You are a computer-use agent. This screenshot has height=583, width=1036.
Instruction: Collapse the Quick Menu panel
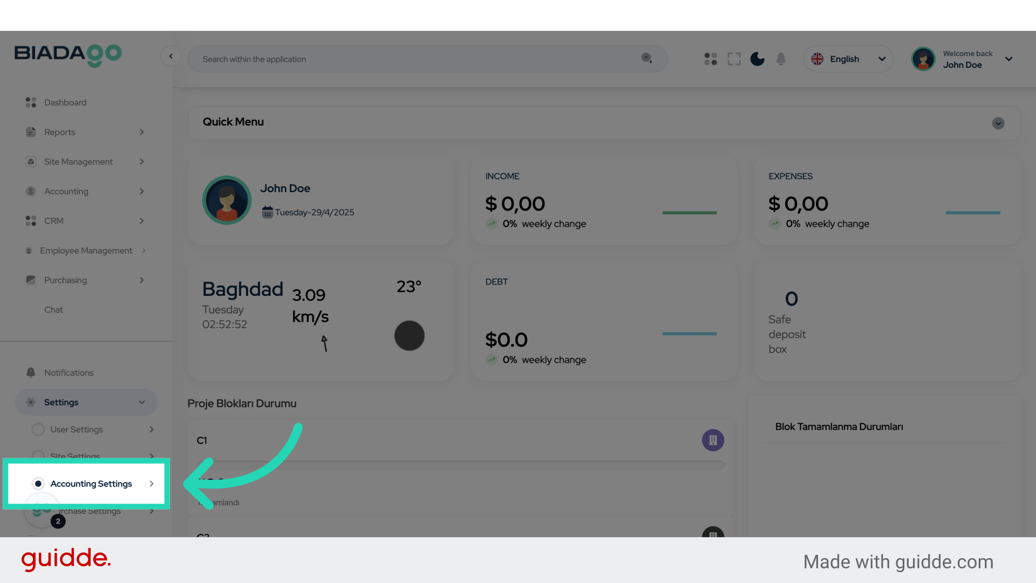[x=998, y=124]
